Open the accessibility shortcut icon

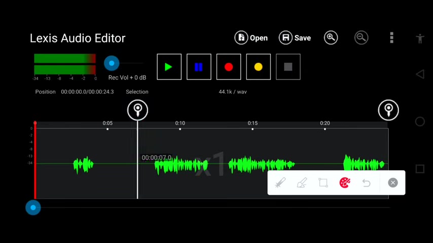point(420,38)
